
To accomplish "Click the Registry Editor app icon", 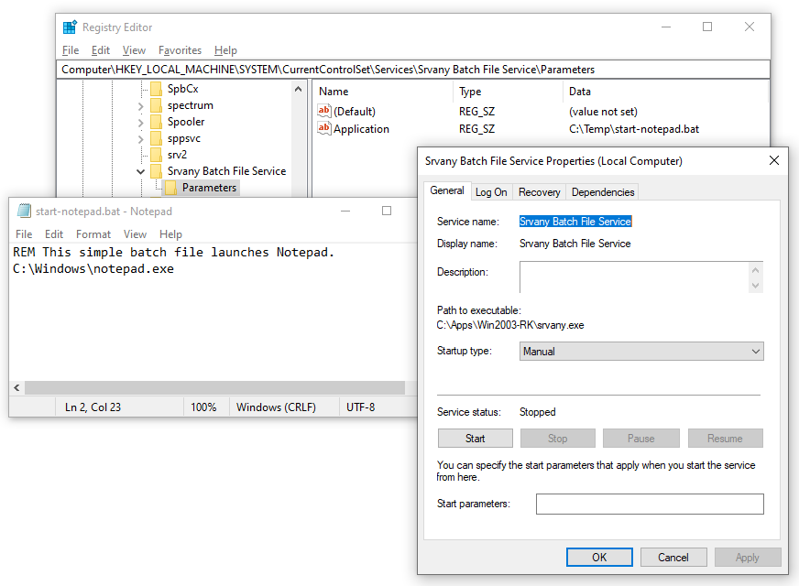I will [x=70, y=27].
